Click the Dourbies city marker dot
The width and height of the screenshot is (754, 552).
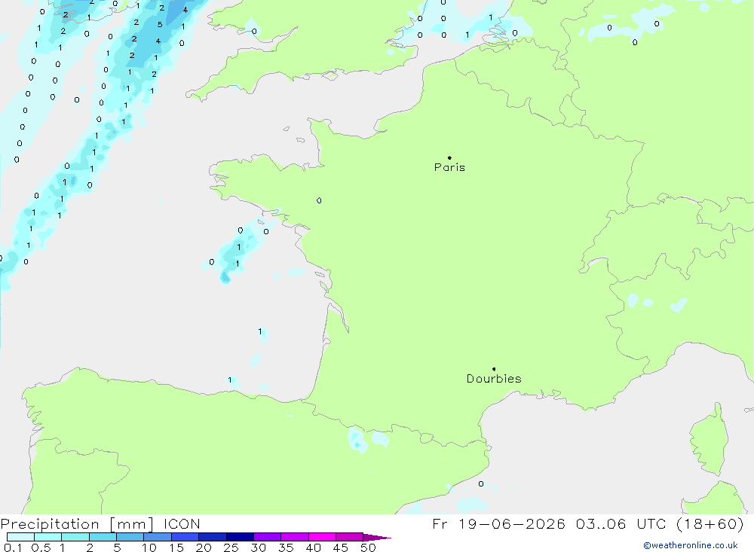coord(494,369)
